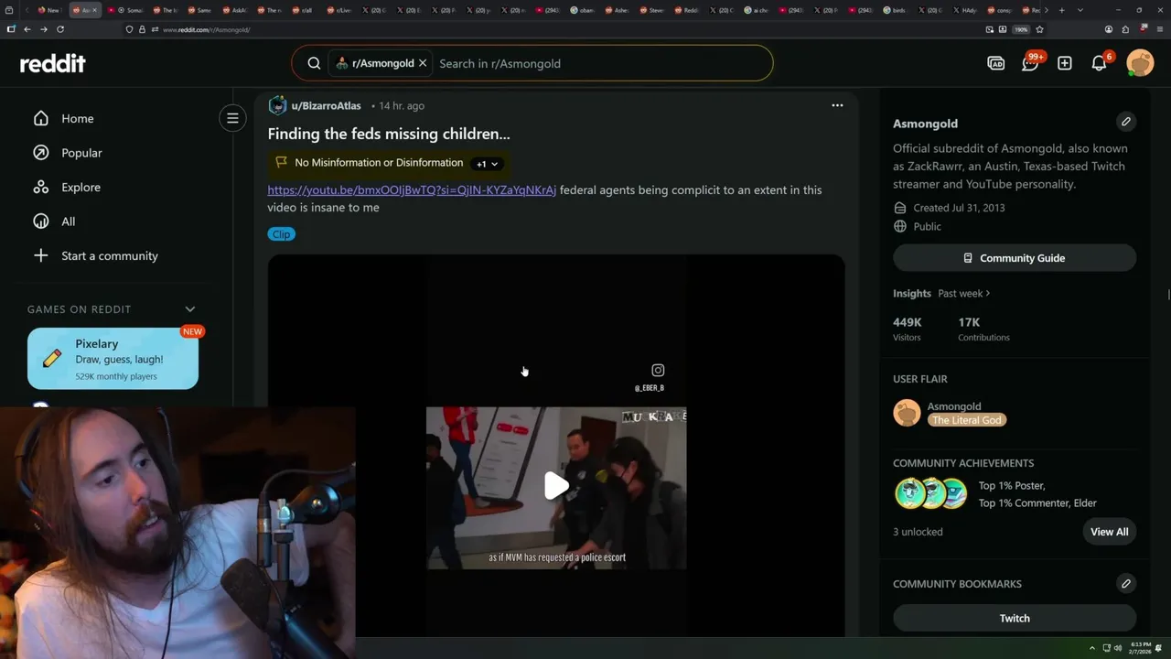This screenshot has width=1171, height=659.
Task: Open the post options three-dot menu
Action: point(837,105)
